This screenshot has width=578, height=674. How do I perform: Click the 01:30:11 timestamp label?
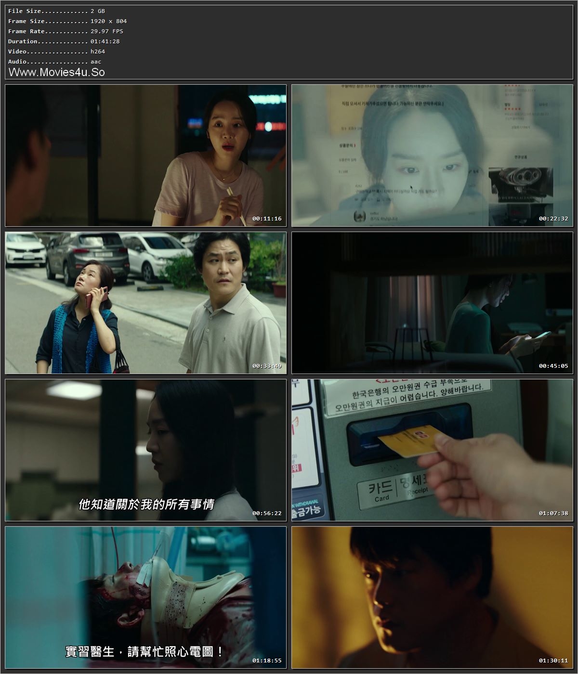[552, 661]
